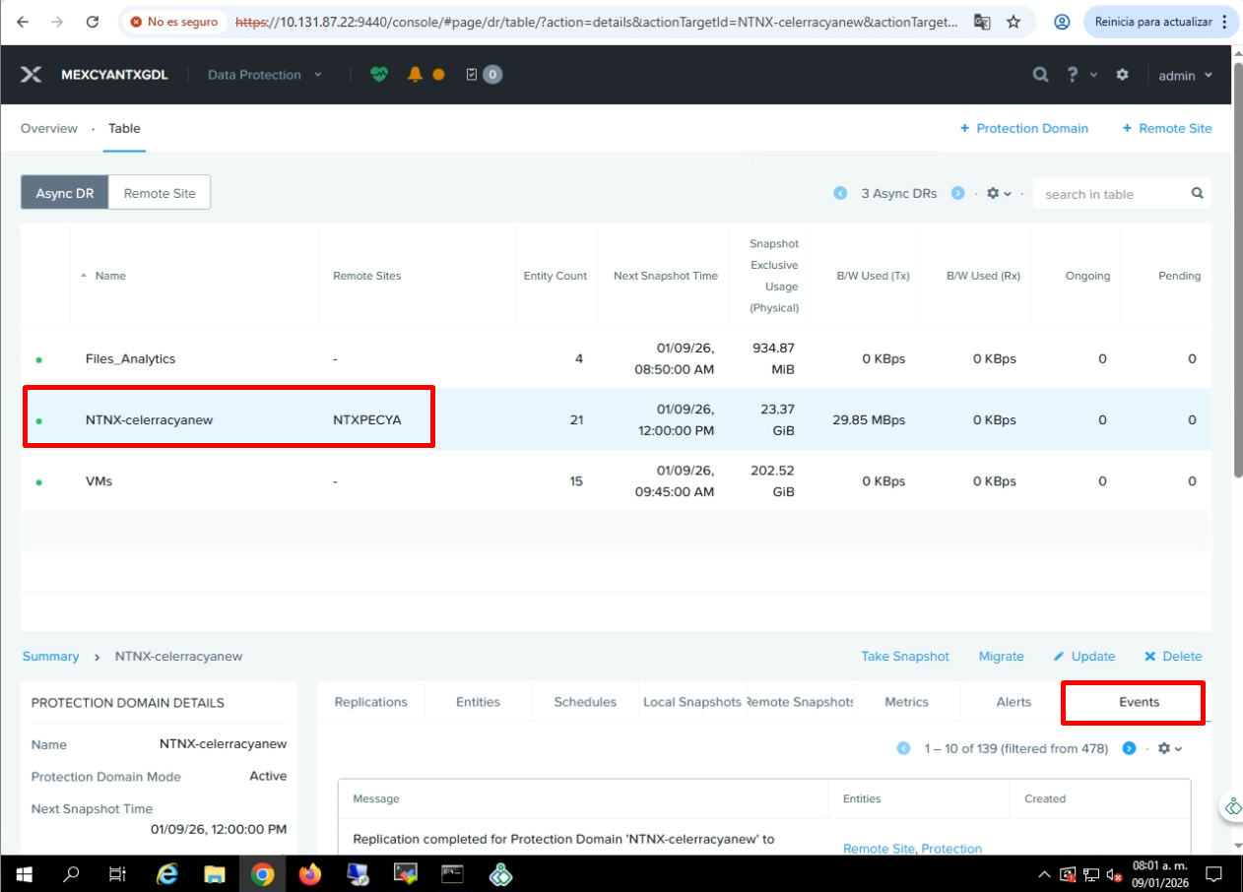Go to next page of Async DRs
Image resolution: width=1243 pixels, height=892 pixels.
pos(957,194)
